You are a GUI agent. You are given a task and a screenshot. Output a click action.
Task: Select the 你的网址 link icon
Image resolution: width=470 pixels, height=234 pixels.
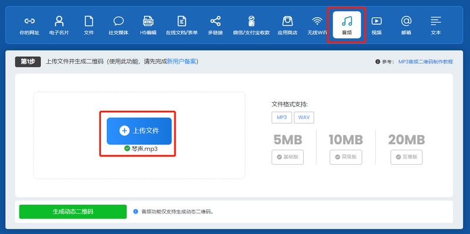coord(29,21)
